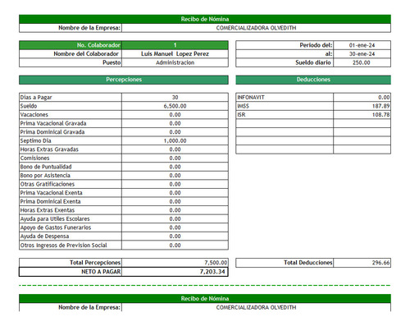The height and width of the screenshot is (326, 410).
Task: Click the 0.00 value beside Comisiones
Action: click(175, 158)
